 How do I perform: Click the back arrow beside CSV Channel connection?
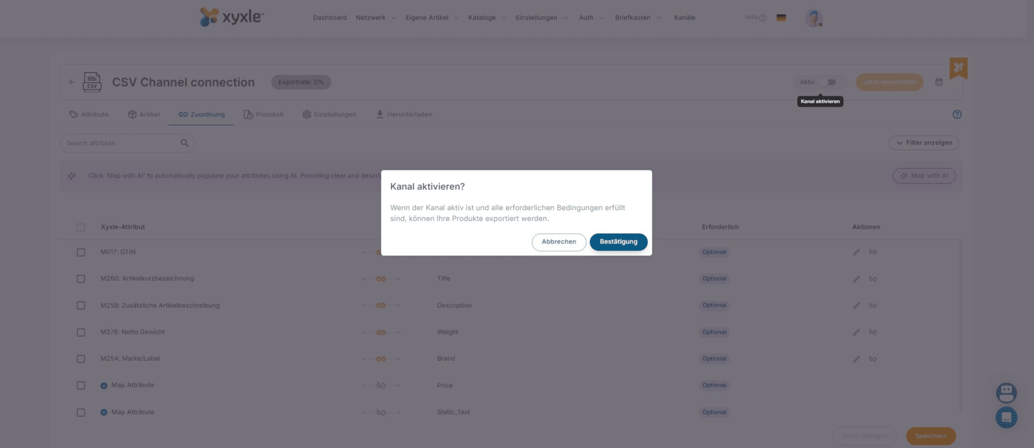[72, 82]
